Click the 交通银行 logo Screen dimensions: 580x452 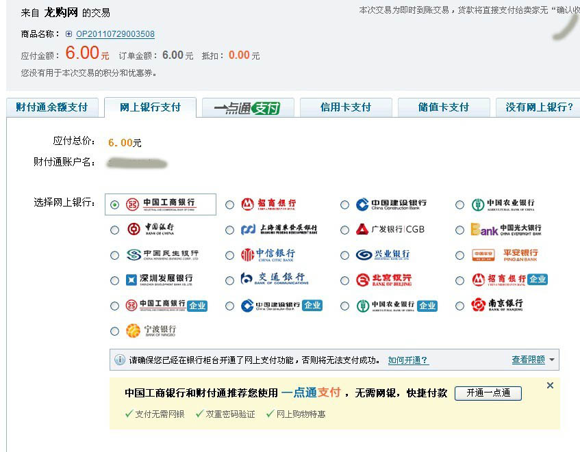pos(275,279)
